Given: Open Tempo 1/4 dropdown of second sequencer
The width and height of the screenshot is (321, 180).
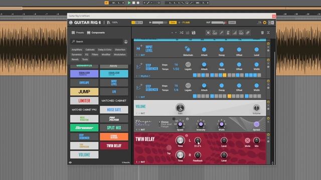Looking at the screenshot, I should point(176,90).
